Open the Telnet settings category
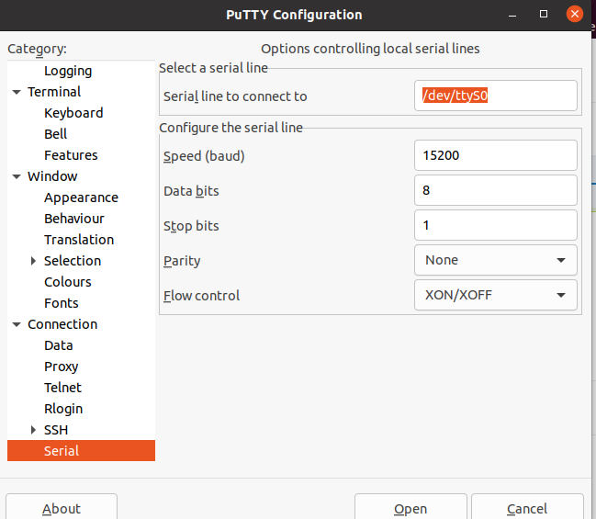This screenshot has width=596, height=519. point(62,388)
